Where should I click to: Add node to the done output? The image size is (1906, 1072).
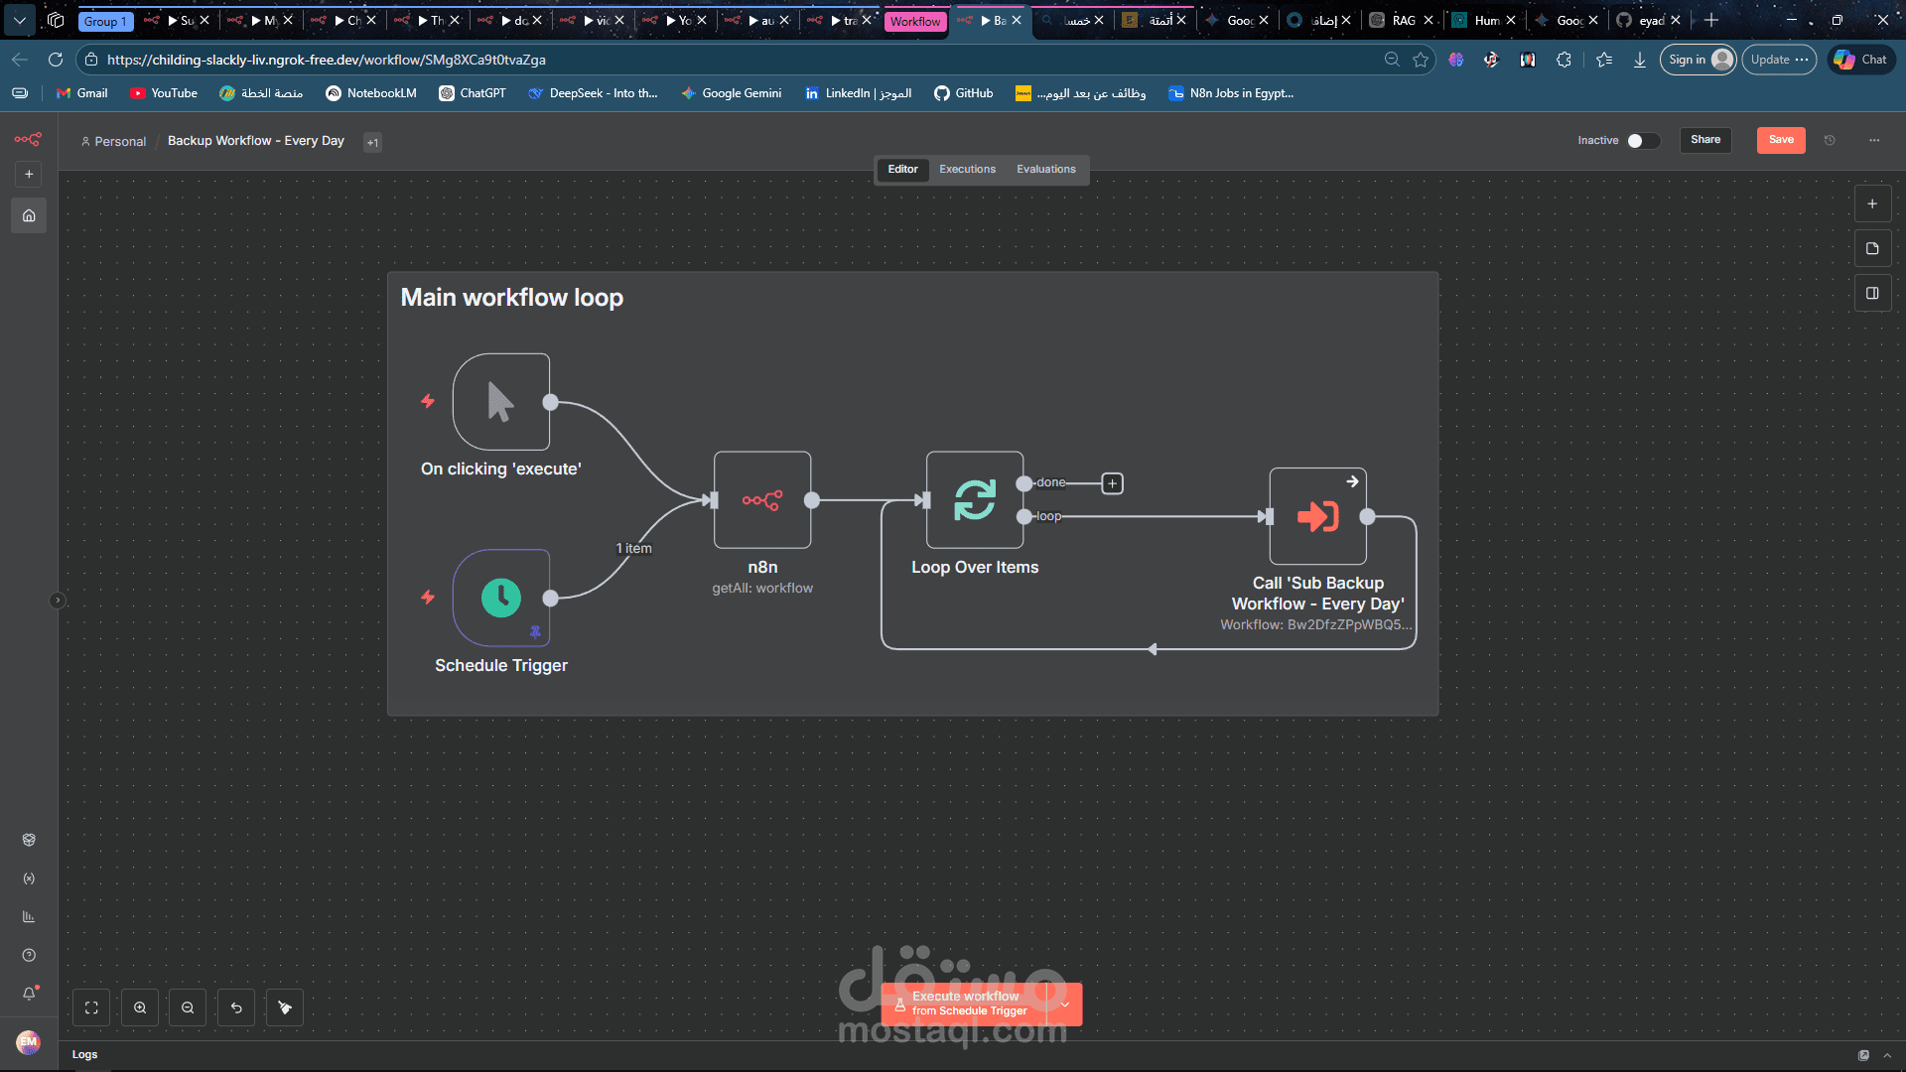tap(1113, 483)
